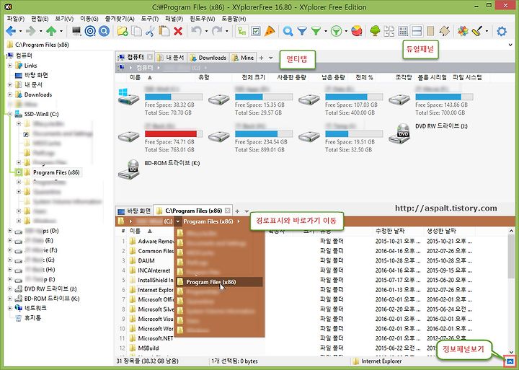The width and height of the screenshot is (519, 370).
Task: Open My Computer via monitor toolbar icon
Action: point(76,32)
